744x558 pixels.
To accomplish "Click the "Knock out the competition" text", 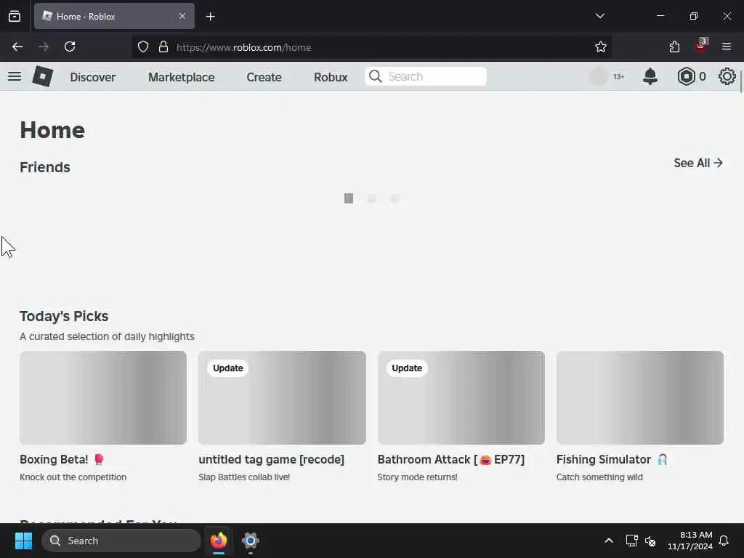I will [x=73, y=477].
